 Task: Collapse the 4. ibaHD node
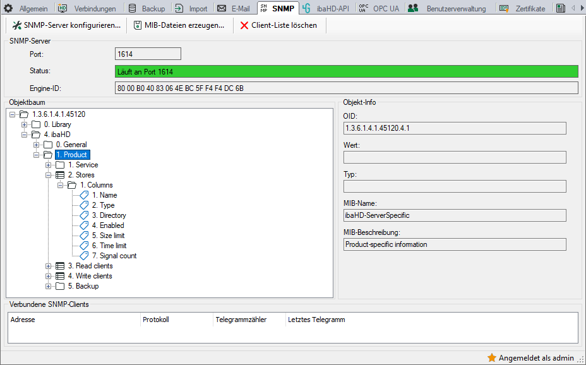click(x=24, y=135)
